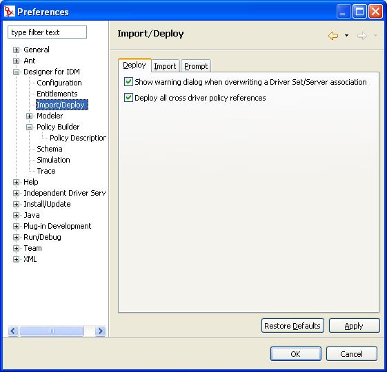This screenshot has height=372, width=387.
Task: Expand the General tree node
Action: 16,50
